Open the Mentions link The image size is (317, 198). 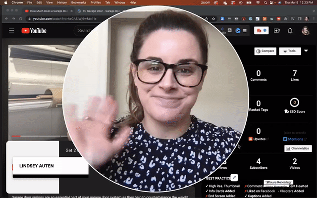click(x=295, y=139)
